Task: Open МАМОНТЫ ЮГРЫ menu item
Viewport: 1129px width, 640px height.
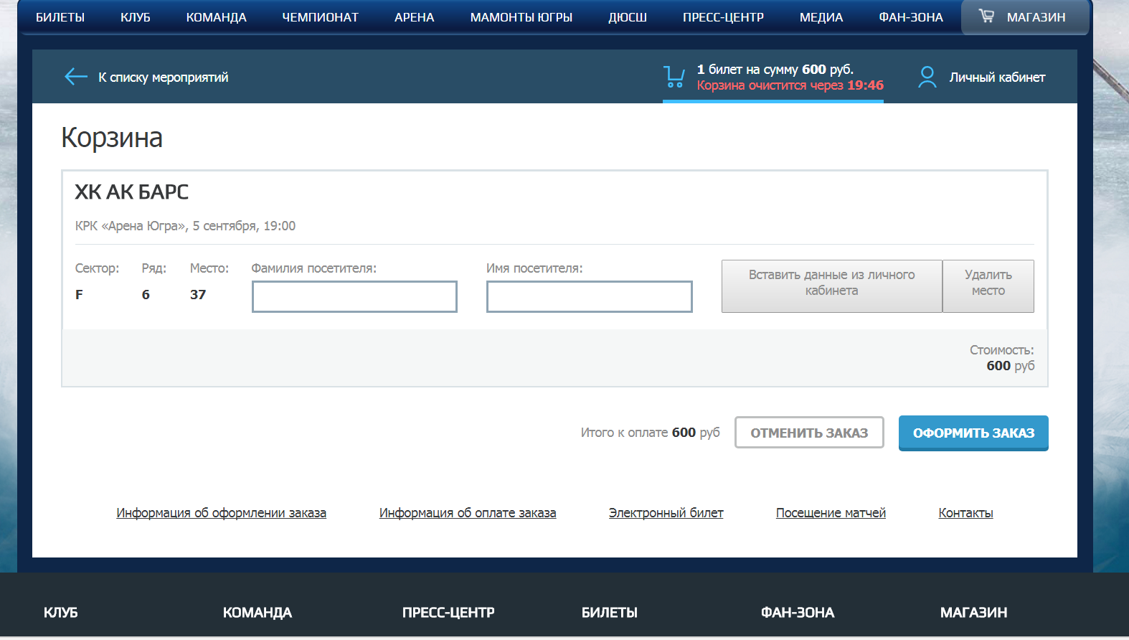Action: click(x=521, y=17)
